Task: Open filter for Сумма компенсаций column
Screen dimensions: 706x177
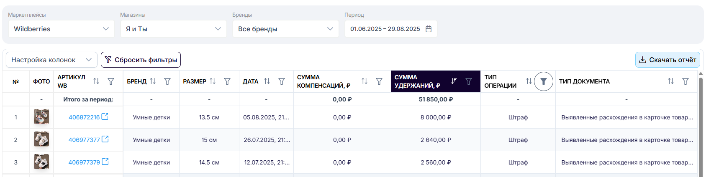Action: coord(379,81)
